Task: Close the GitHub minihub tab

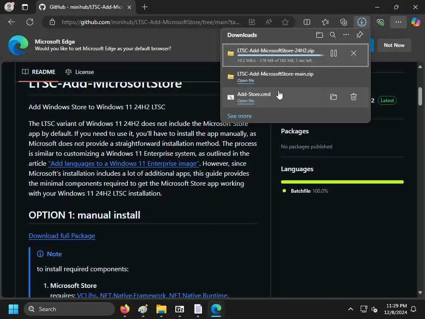Action: (x=129, y=7)
